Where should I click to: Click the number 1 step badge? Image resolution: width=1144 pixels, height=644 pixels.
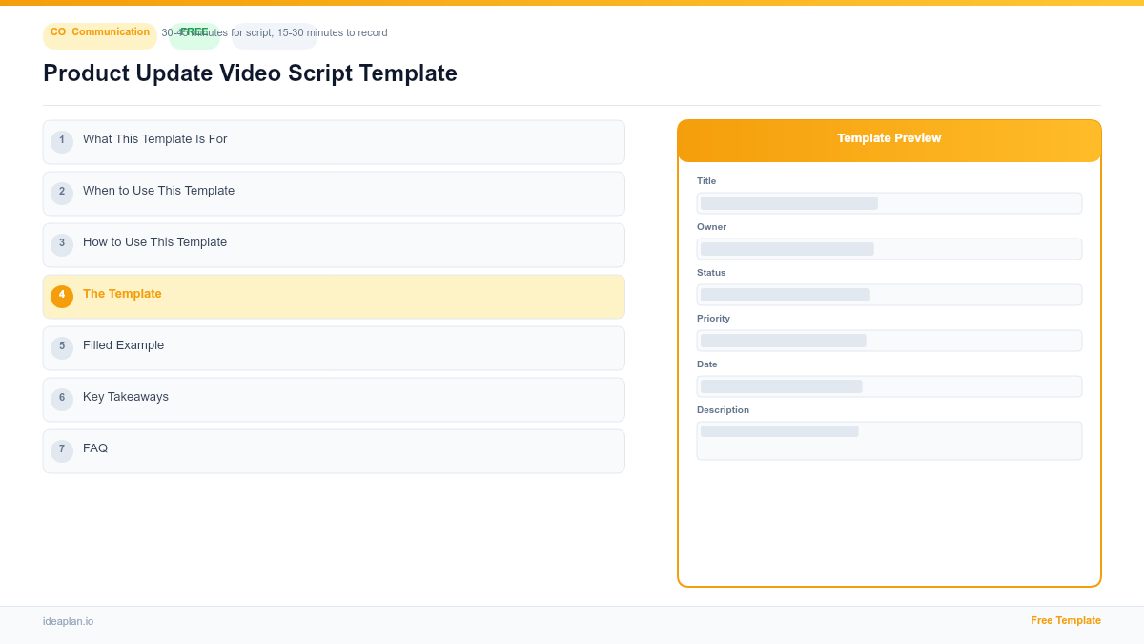62,141
